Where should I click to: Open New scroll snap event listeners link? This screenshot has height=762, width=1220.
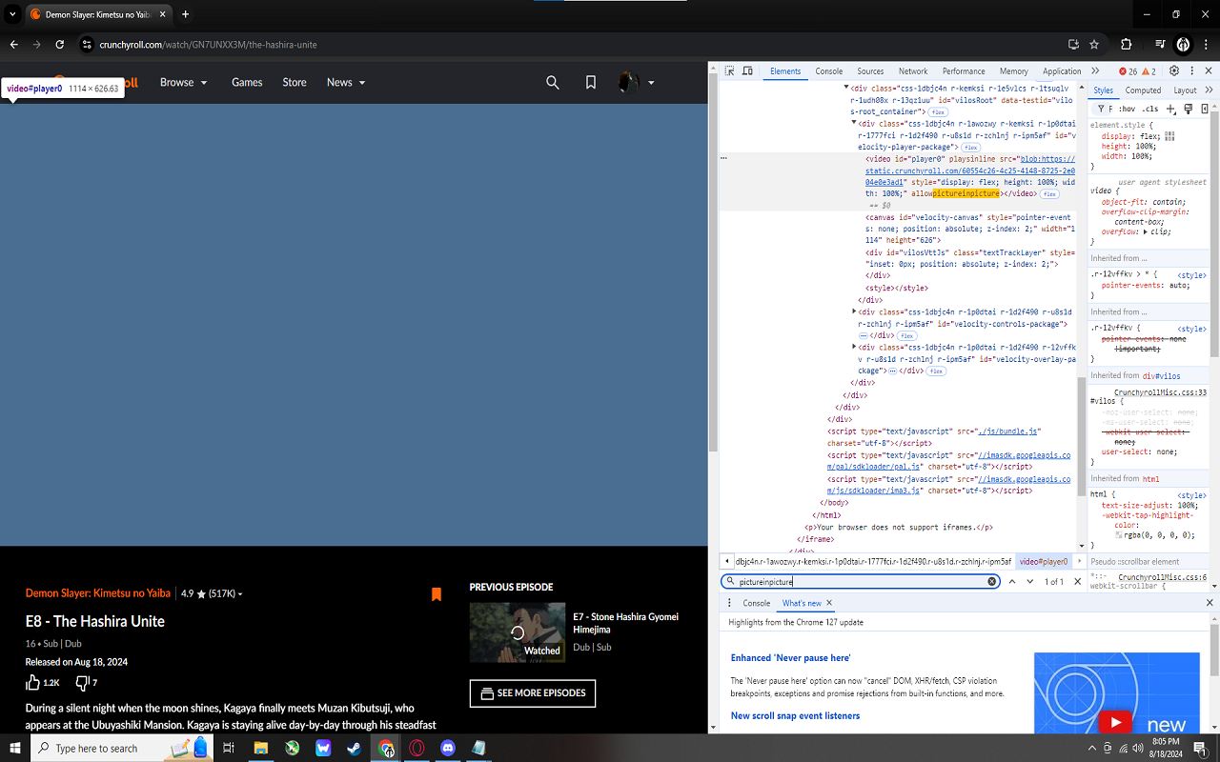click(x=795, y=715)
